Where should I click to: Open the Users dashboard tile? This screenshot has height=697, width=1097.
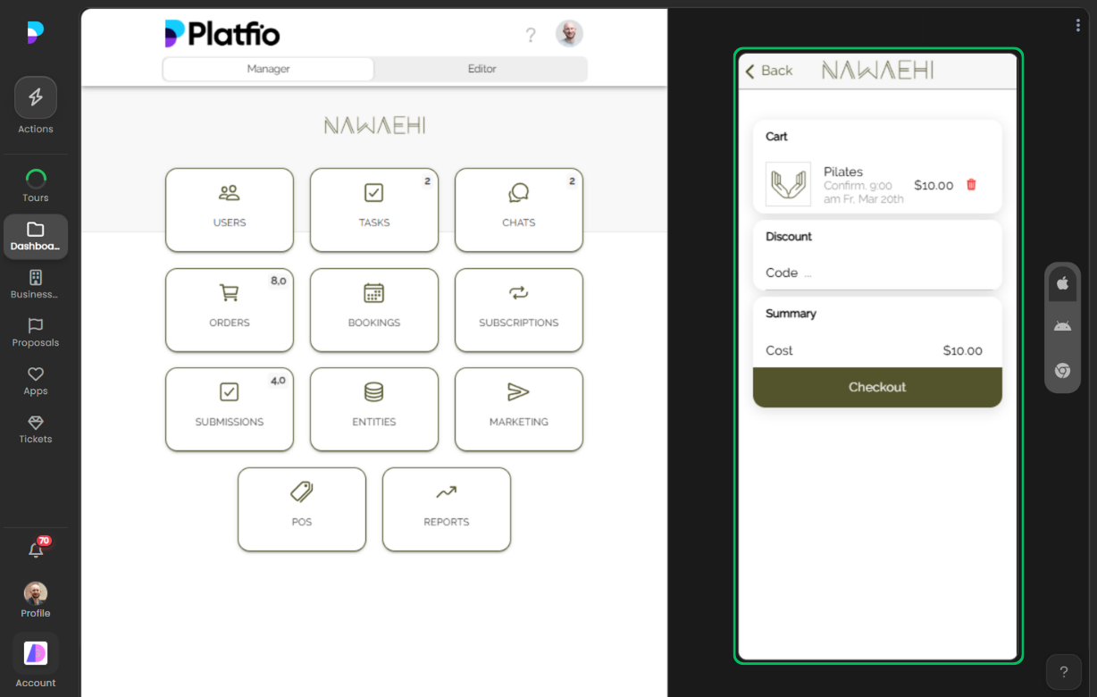point(229,210)
